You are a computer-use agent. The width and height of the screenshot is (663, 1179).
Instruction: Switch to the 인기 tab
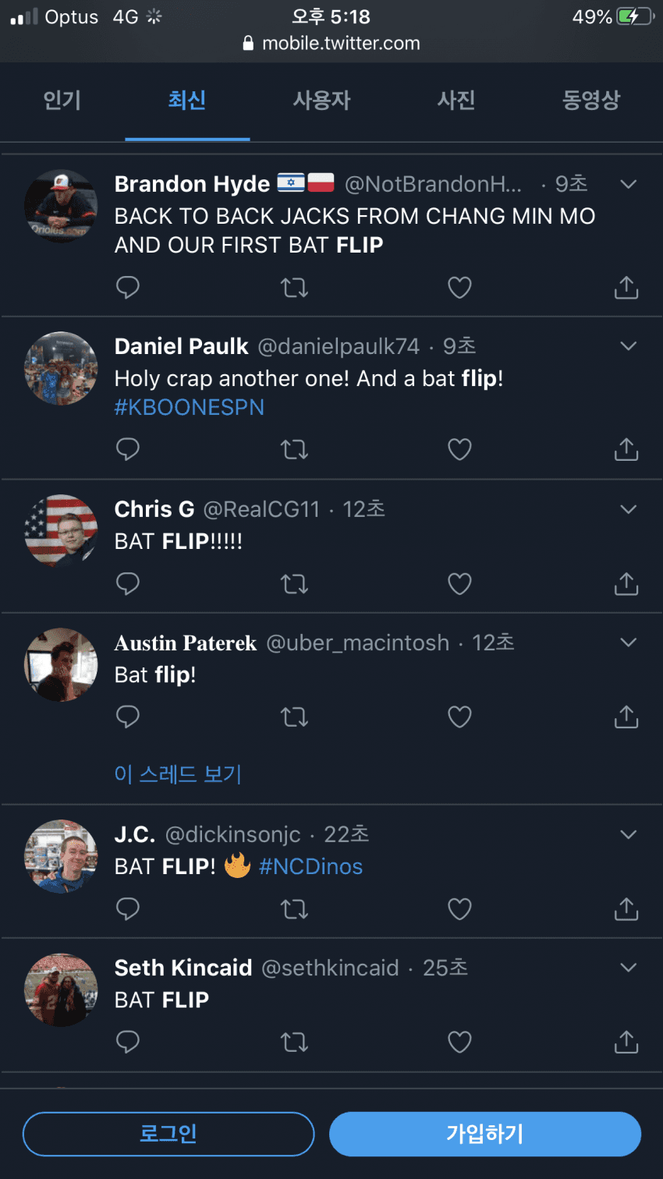pyautogui.click(x=62, y=101)
